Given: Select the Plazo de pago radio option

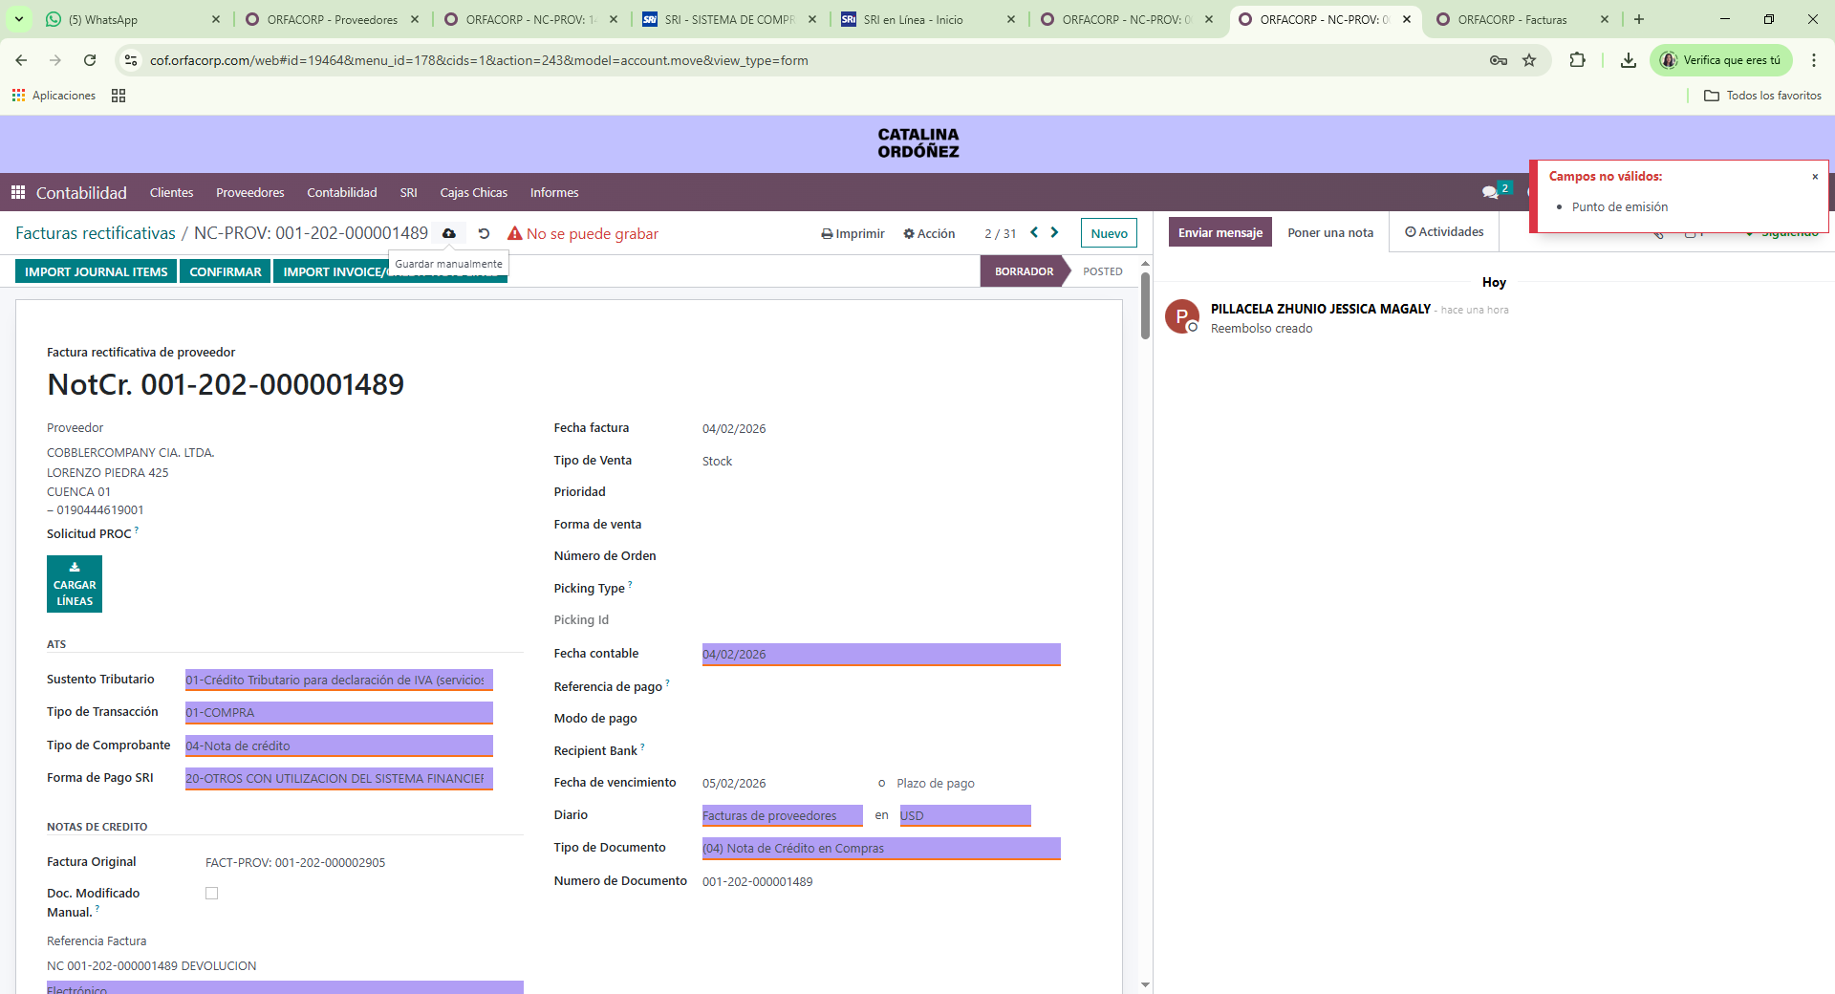Looking at the screenshot, I should 881,784.
